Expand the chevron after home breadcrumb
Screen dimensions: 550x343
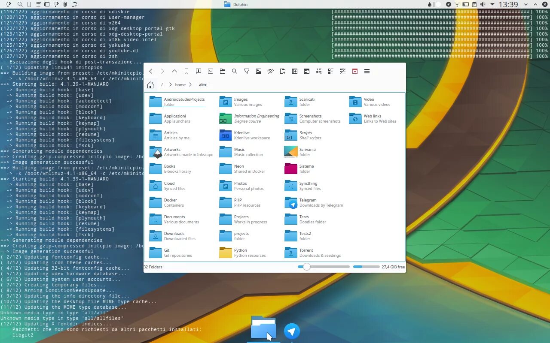pyautogui.click(x=190, y=85)
